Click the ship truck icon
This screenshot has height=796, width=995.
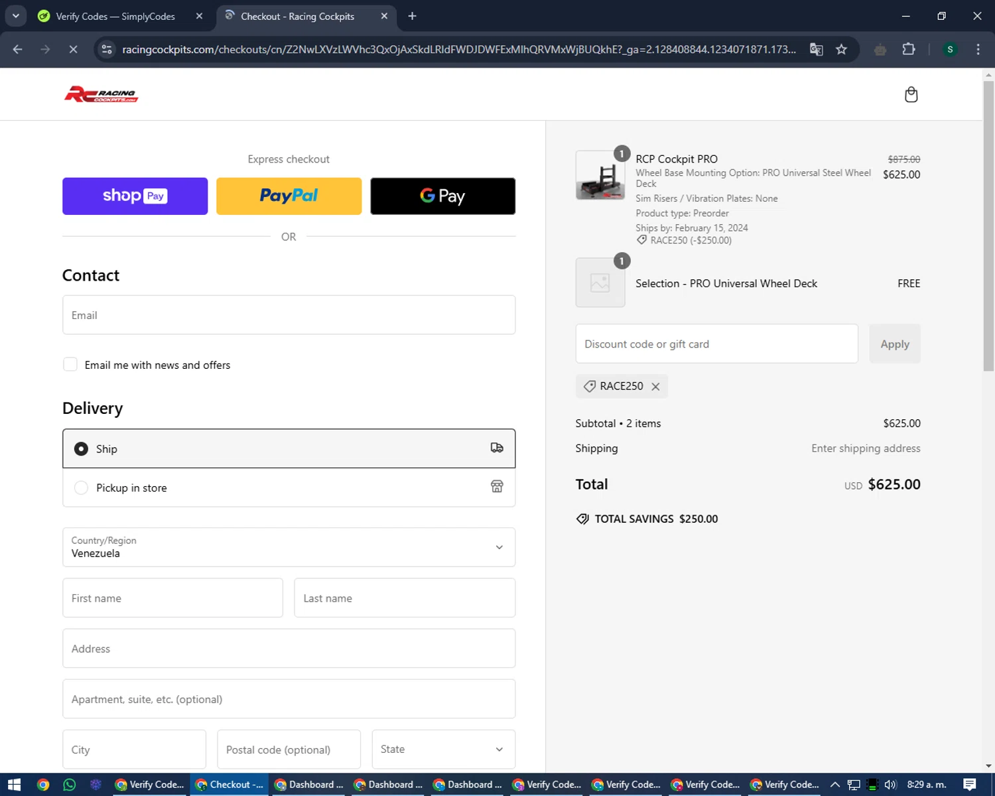pos(497,448)
